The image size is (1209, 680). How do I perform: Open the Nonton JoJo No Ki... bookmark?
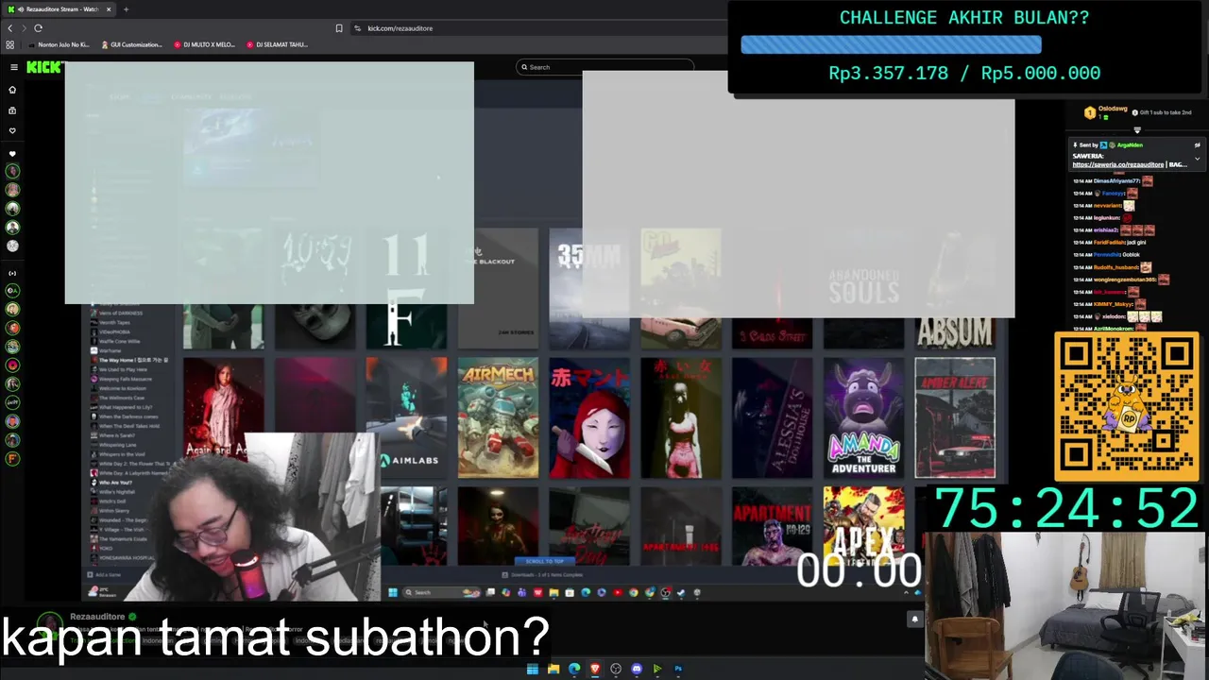click(x=59, y=44)
